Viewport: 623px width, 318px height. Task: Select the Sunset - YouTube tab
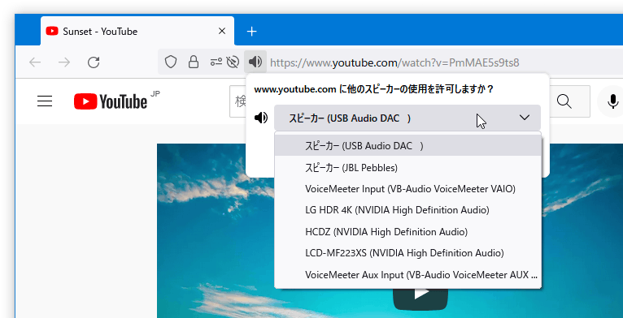pos(137,32)
